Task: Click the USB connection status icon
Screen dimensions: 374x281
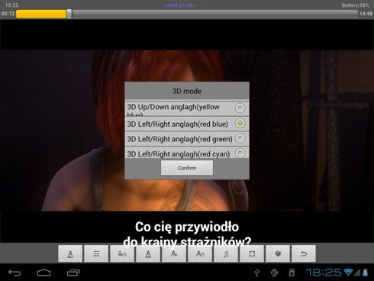Action: click(x=257, y=273)
